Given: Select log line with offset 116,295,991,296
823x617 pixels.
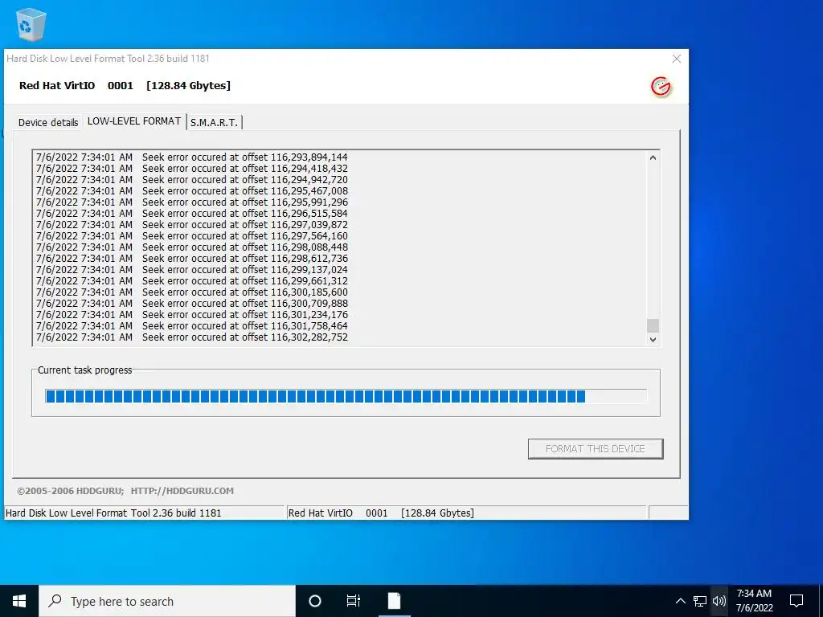Looking at the screenshot, I should click(191, 202).
